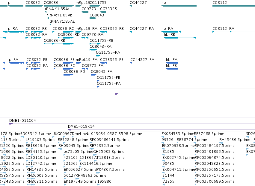The image size is (255, 186).
Task: Click the CG8036-PD protein label
Action: coord(74,72)
